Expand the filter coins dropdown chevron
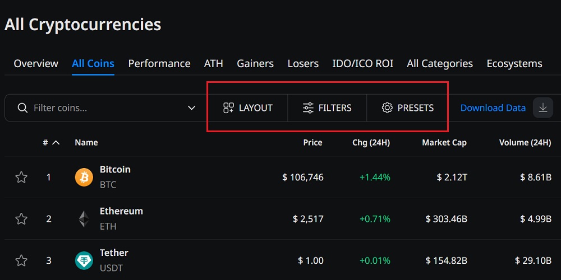Screen dimensions: 561x280 click(192, 108)
